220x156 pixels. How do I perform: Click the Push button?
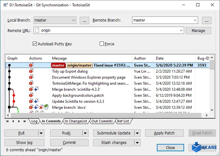pos(66,133)
